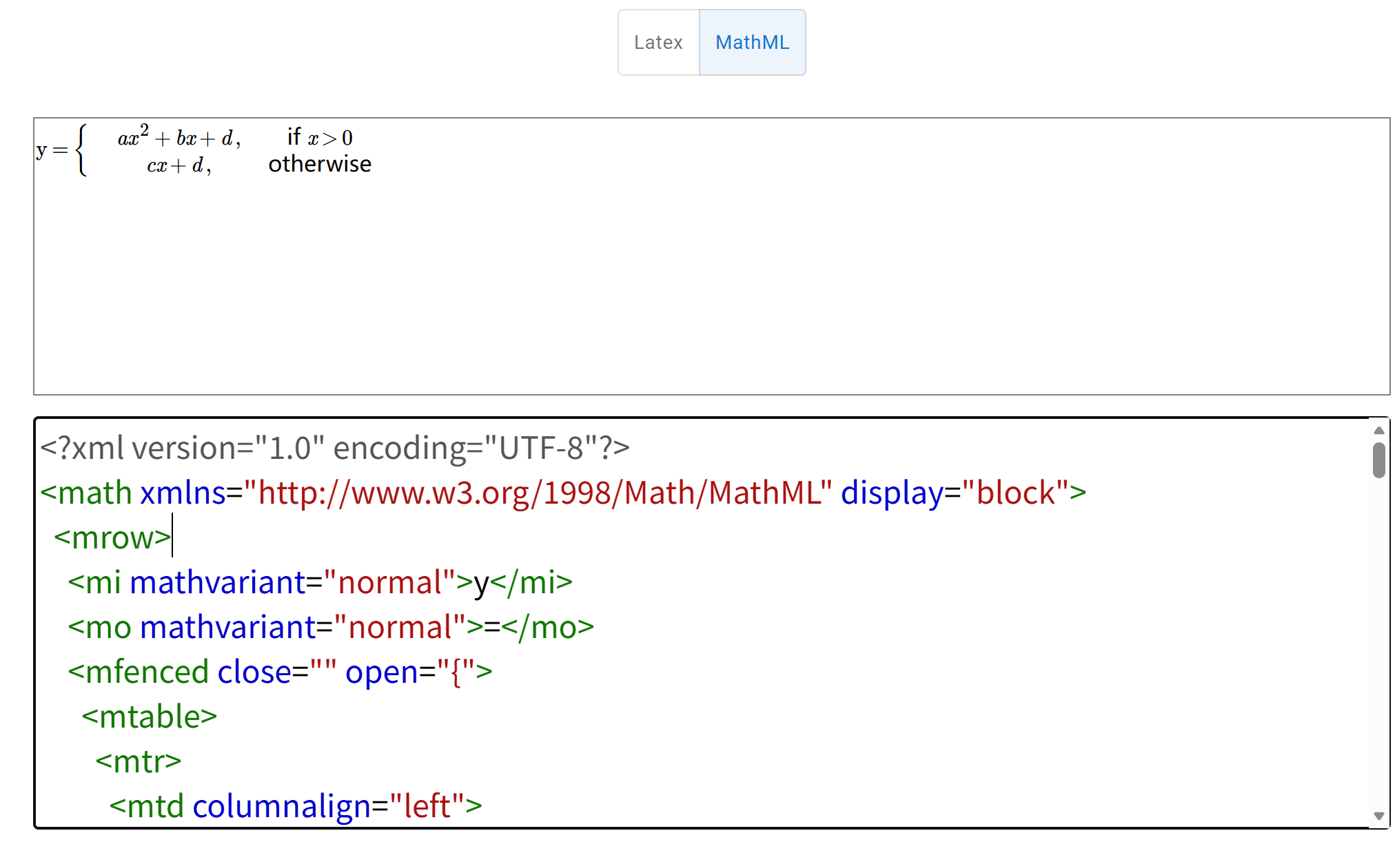1395x842 pixels.
Task: Select the MathML tab
Action: pos(752,42)
